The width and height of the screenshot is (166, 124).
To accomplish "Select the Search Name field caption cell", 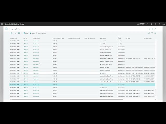I will point(103,88).
